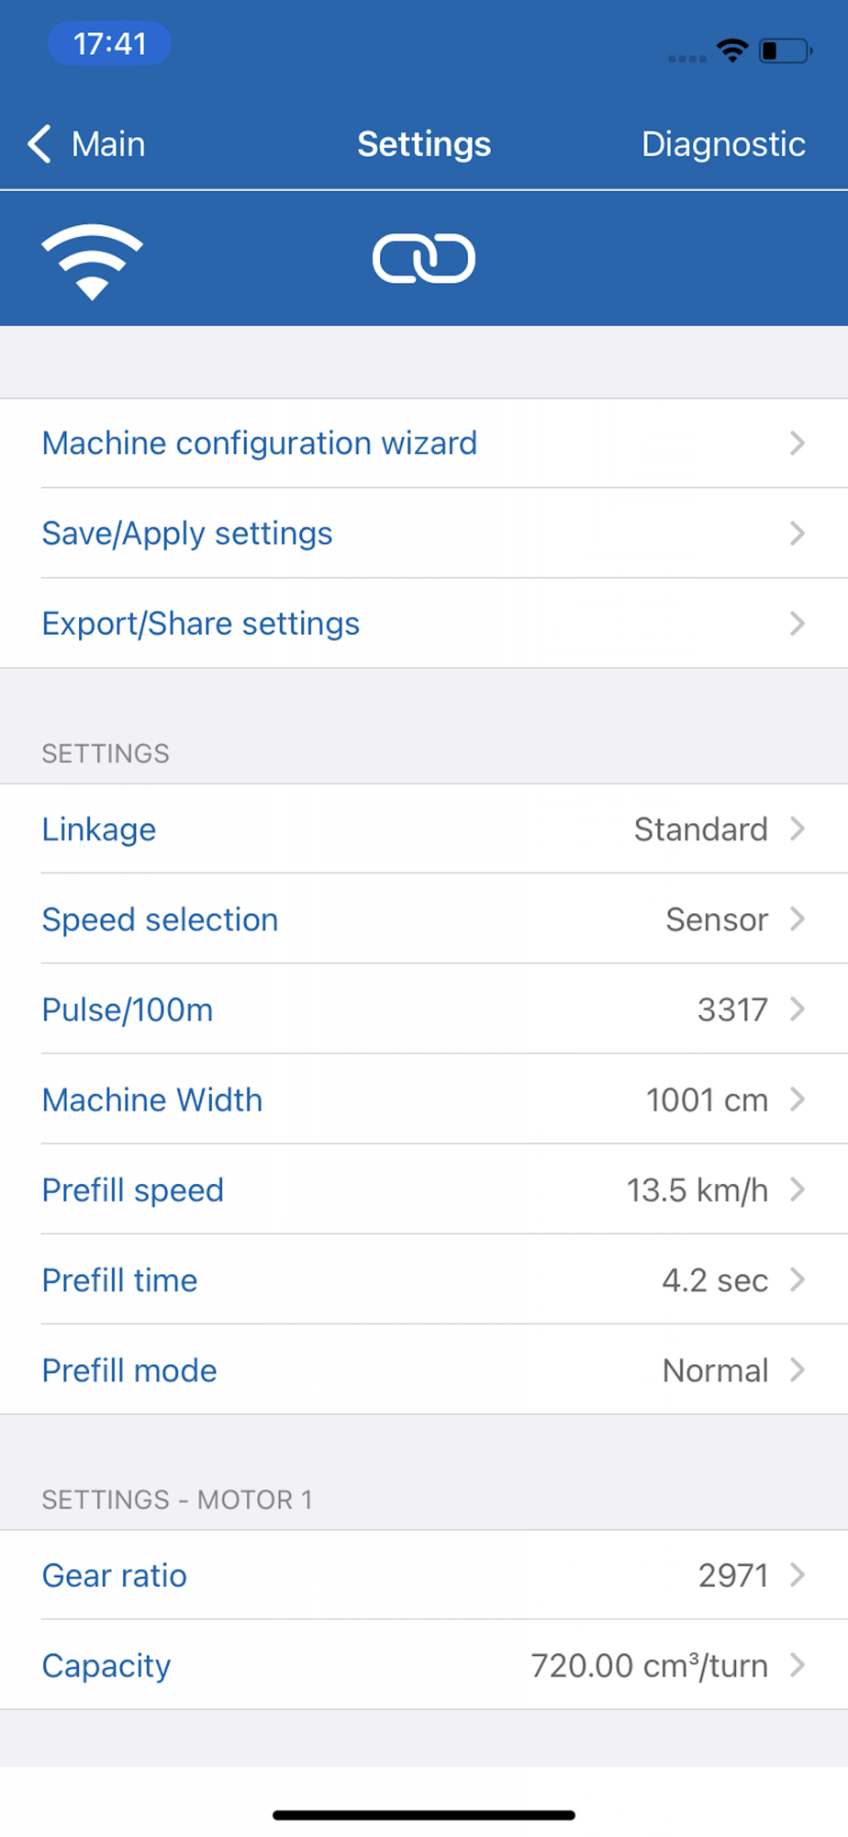
Task: Expand Linkage Standard option chevron
Action: (x=798, y=829)
